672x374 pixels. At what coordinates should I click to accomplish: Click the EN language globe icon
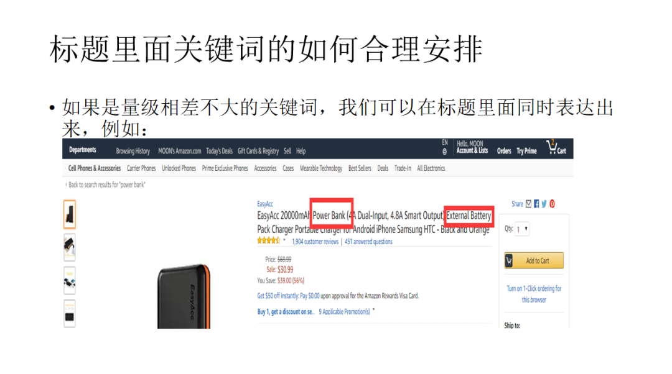tap(444, 152)
